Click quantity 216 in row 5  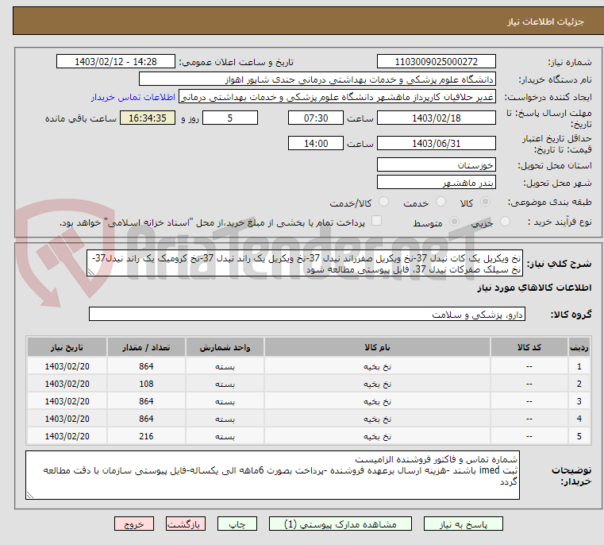146,436
